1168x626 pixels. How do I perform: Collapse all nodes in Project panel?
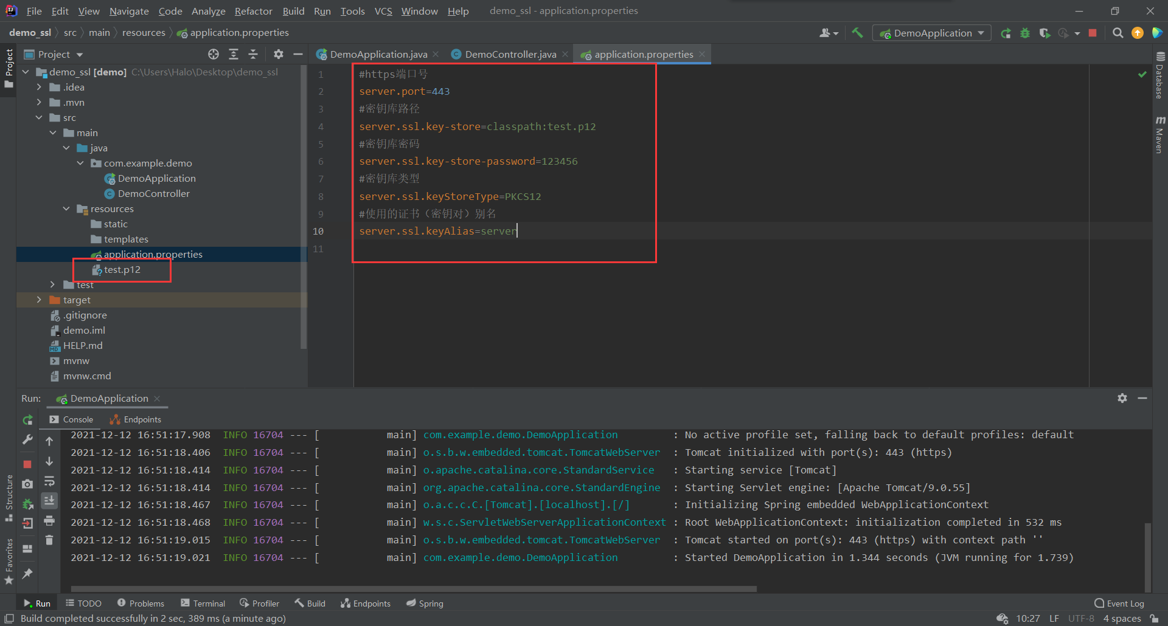(x=253, y=54)
